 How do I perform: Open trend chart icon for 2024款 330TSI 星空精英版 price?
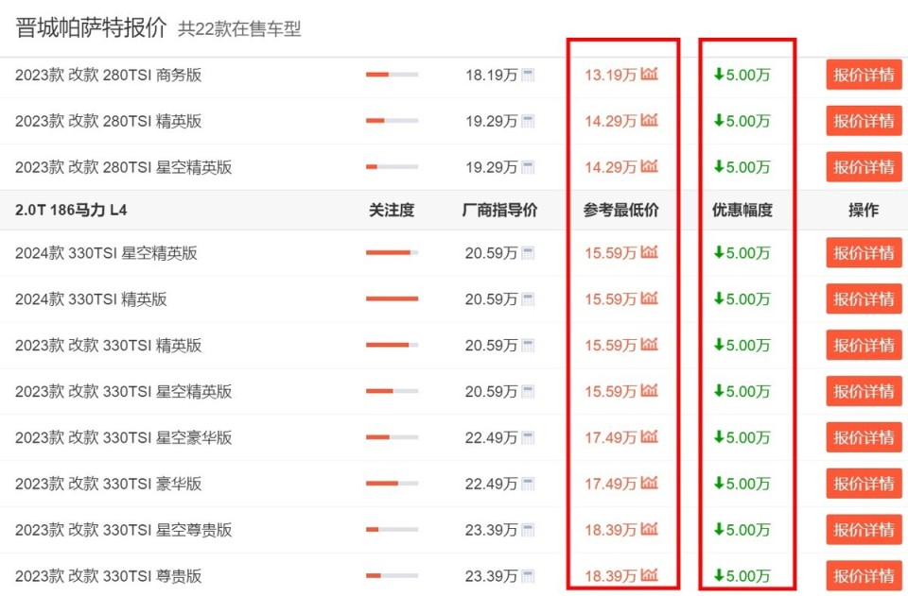click(650, 252)
